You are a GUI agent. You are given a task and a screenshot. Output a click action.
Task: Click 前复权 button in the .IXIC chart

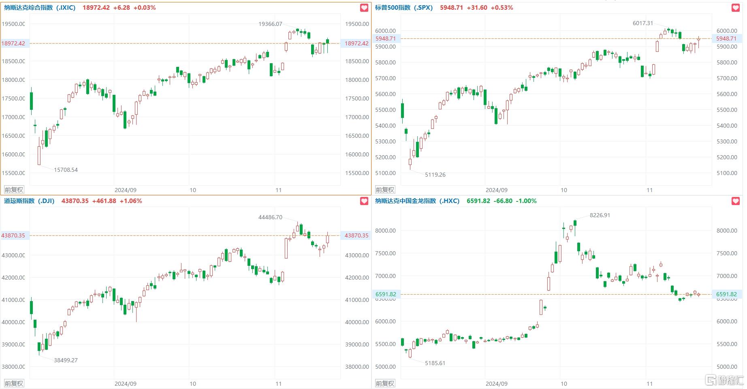point(14,190)
